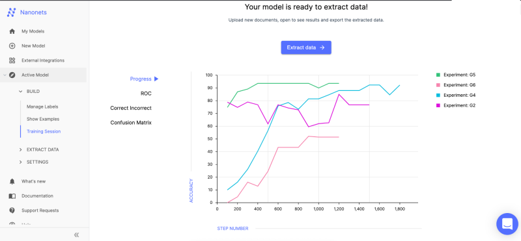The height and width of the screenshot is (241, 521).
Task: Select the Active Model compass icon
Action: click(x=12, y=75)
